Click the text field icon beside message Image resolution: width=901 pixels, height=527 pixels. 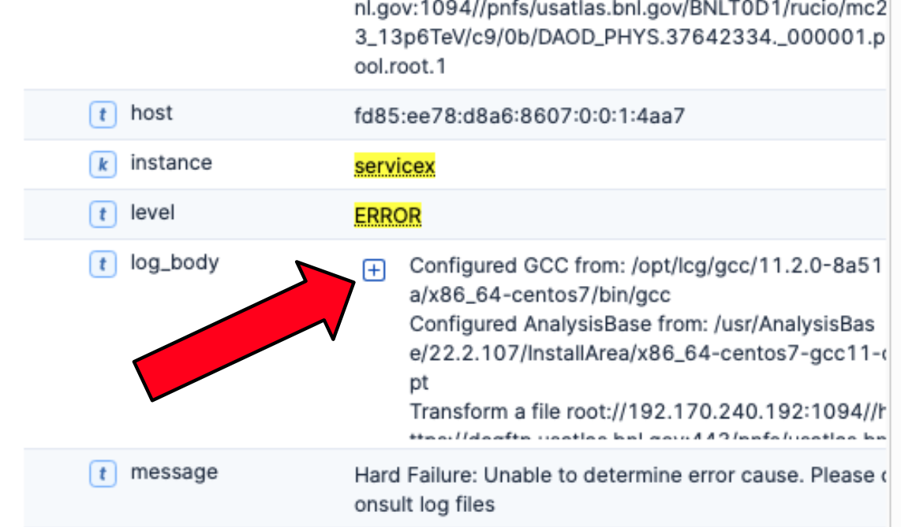102,473
